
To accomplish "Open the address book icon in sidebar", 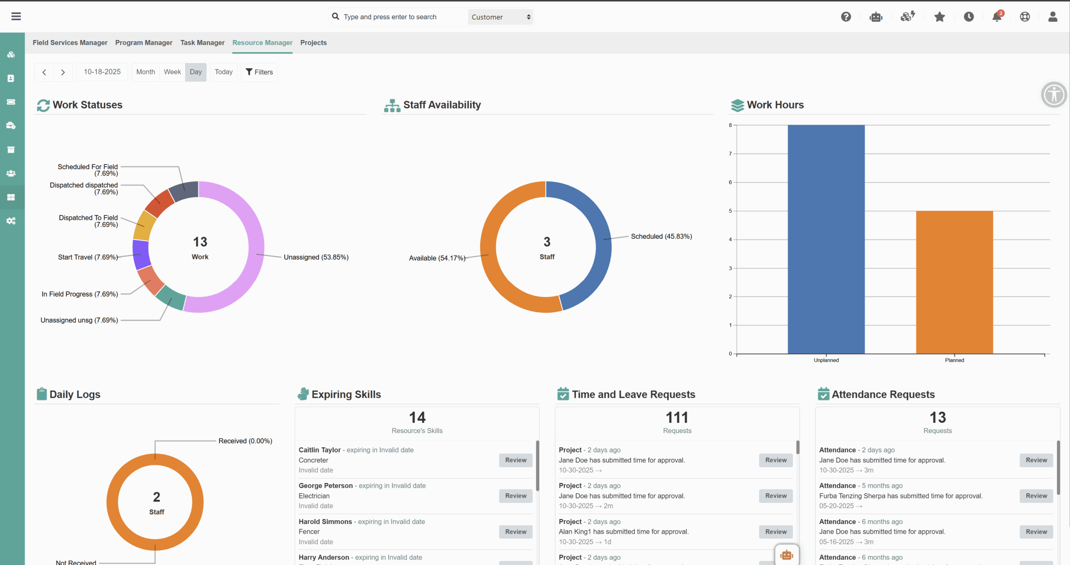I will 11,78.
